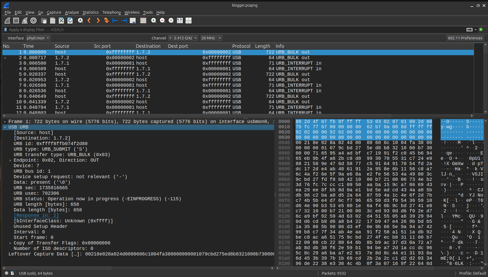This screenshot has width=488, height=277.
Task: Follow the 'Response in: 2' link
Action: pos(36,216)
